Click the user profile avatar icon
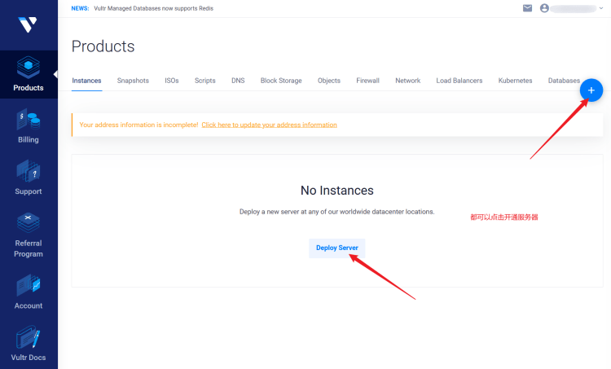 tap(544, 8)
